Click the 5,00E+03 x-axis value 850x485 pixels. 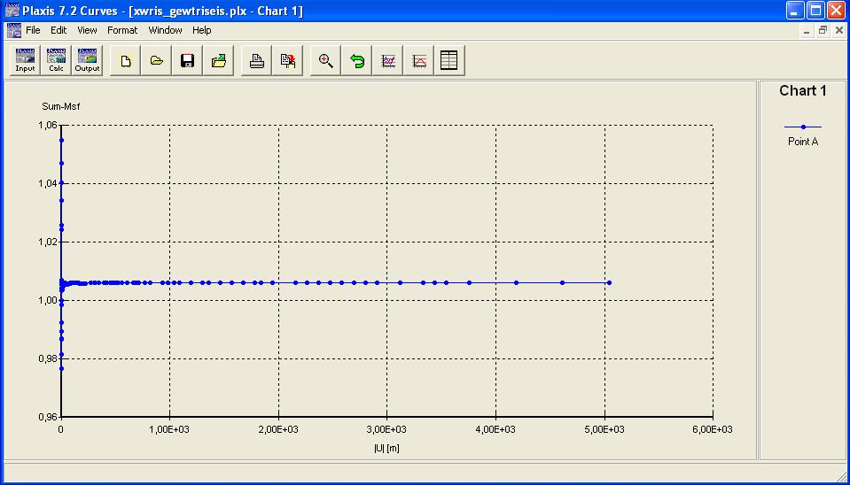[604, 429]
